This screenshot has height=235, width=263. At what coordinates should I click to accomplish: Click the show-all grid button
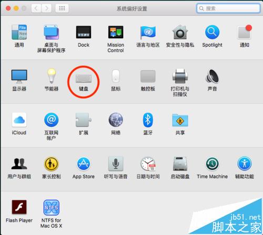62,8
